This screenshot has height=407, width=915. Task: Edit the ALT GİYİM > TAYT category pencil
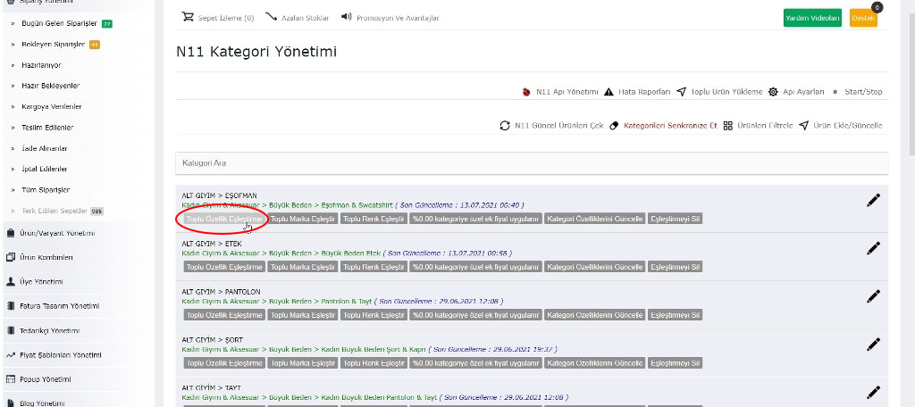coord(873,392)
